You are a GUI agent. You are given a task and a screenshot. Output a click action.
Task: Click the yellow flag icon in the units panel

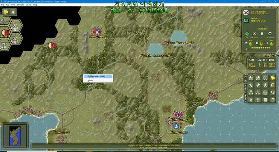pos(273,78)
